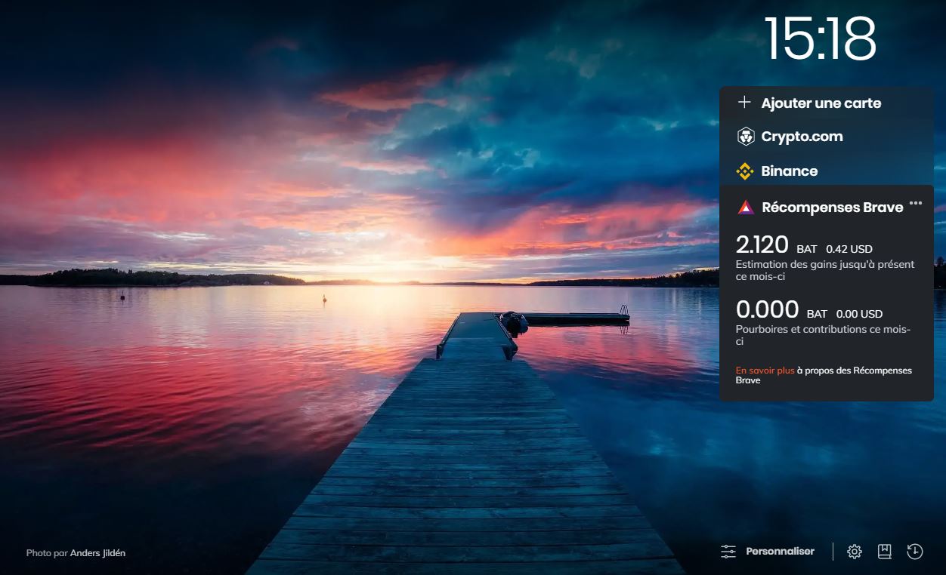Click the Binance logo icon
Viewport: 946px width, 575px height.
click(x=745, y=171)
